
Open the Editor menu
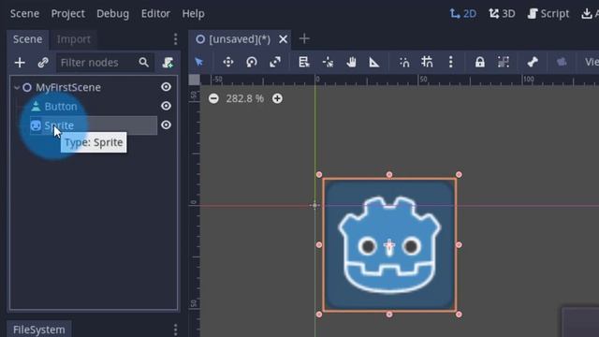pyautogui.click(x=155, y=14)
